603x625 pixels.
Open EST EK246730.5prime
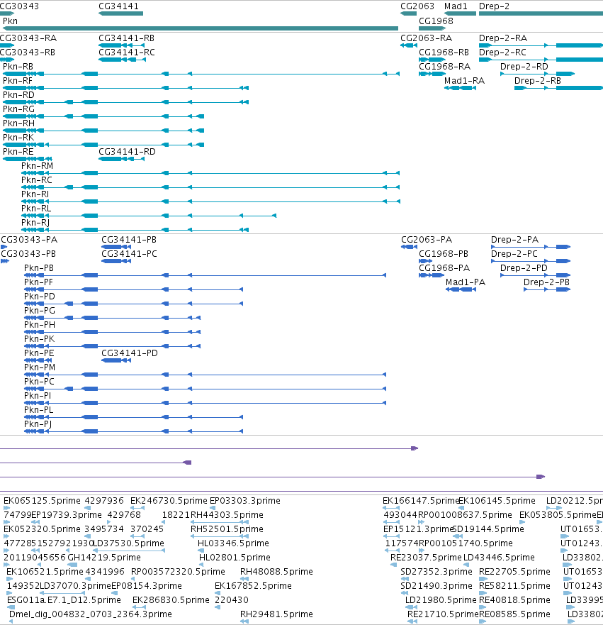pyautogui.click(x=169, y=500)
